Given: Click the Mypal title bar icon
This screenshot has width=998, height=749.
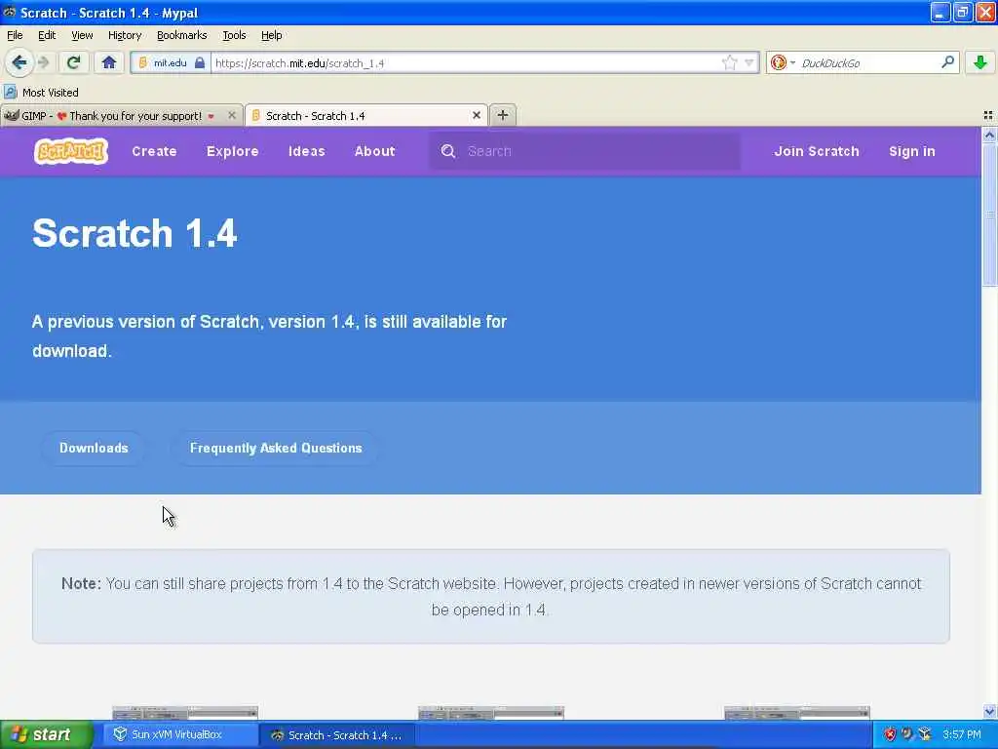Looking at the screenshot, I should click(x=9, y=12).
